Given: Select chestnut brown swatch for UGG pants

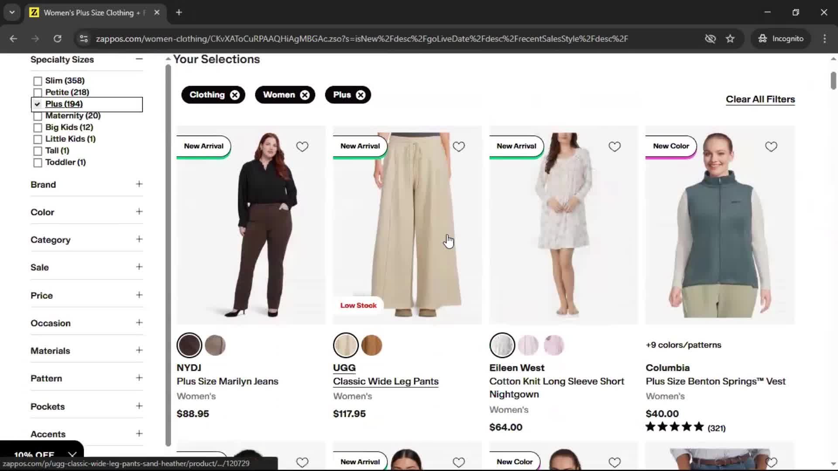Looking at the screenshot, I should 372,345.
